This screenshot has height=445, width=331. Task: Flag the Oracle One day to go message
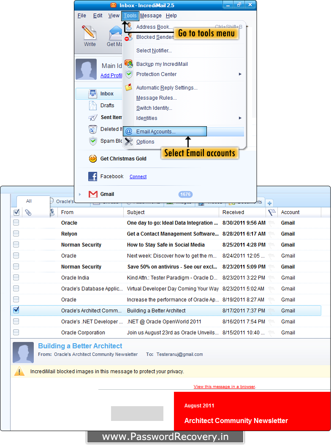tap(271, 223)
